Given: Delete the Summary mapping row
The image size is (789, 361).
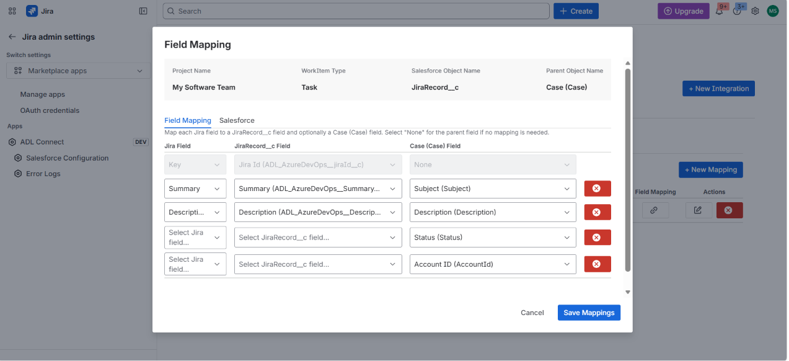Looking at the screenshot, I should tap(597, 189).
